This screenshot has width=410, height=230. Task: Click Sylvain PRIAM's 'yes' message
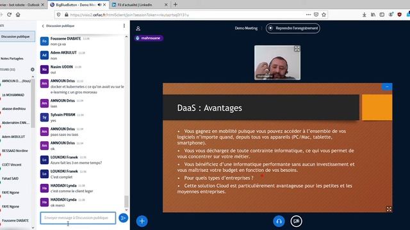[53, 121]
